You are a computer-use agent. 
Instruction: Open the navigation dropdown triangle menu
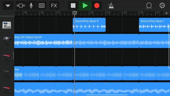coord(8,6)
